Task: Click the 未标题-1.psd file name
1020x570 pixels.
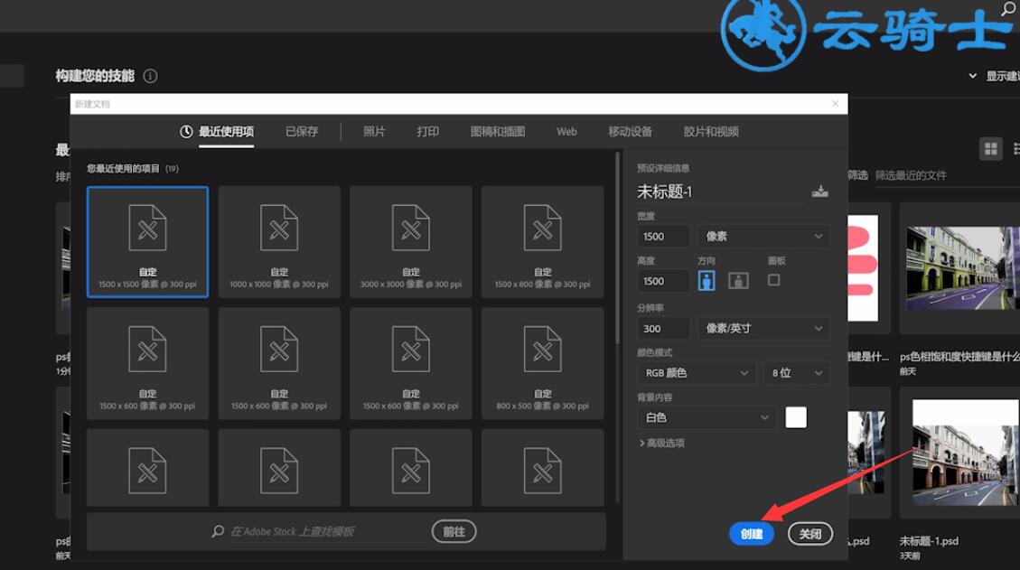Action: pyautogui.click(x=928, y=541)
